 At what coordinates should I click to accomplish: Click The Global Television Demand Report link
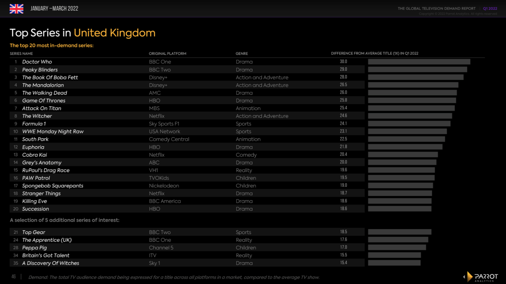click(x=436, y=9)
